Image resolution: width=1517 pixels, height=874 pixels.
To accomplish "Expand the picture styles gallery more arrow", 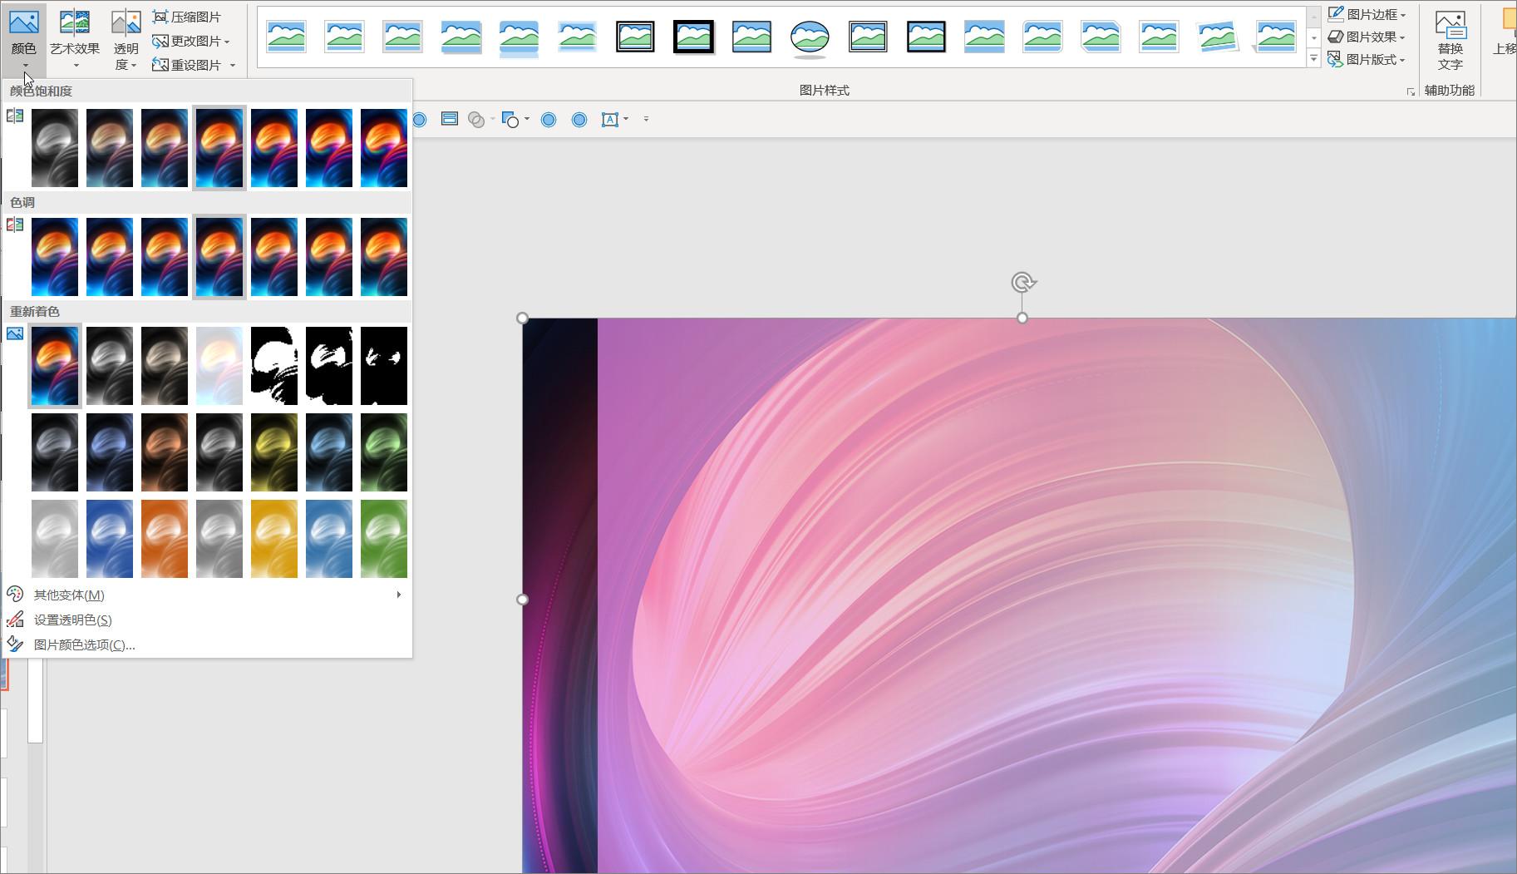I will pyautogui.click(x=1314, y=58).
